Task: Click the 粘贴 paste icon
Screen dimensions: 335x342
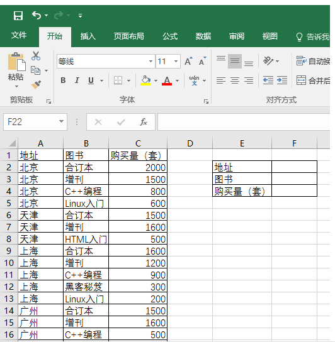Action: 16,62
